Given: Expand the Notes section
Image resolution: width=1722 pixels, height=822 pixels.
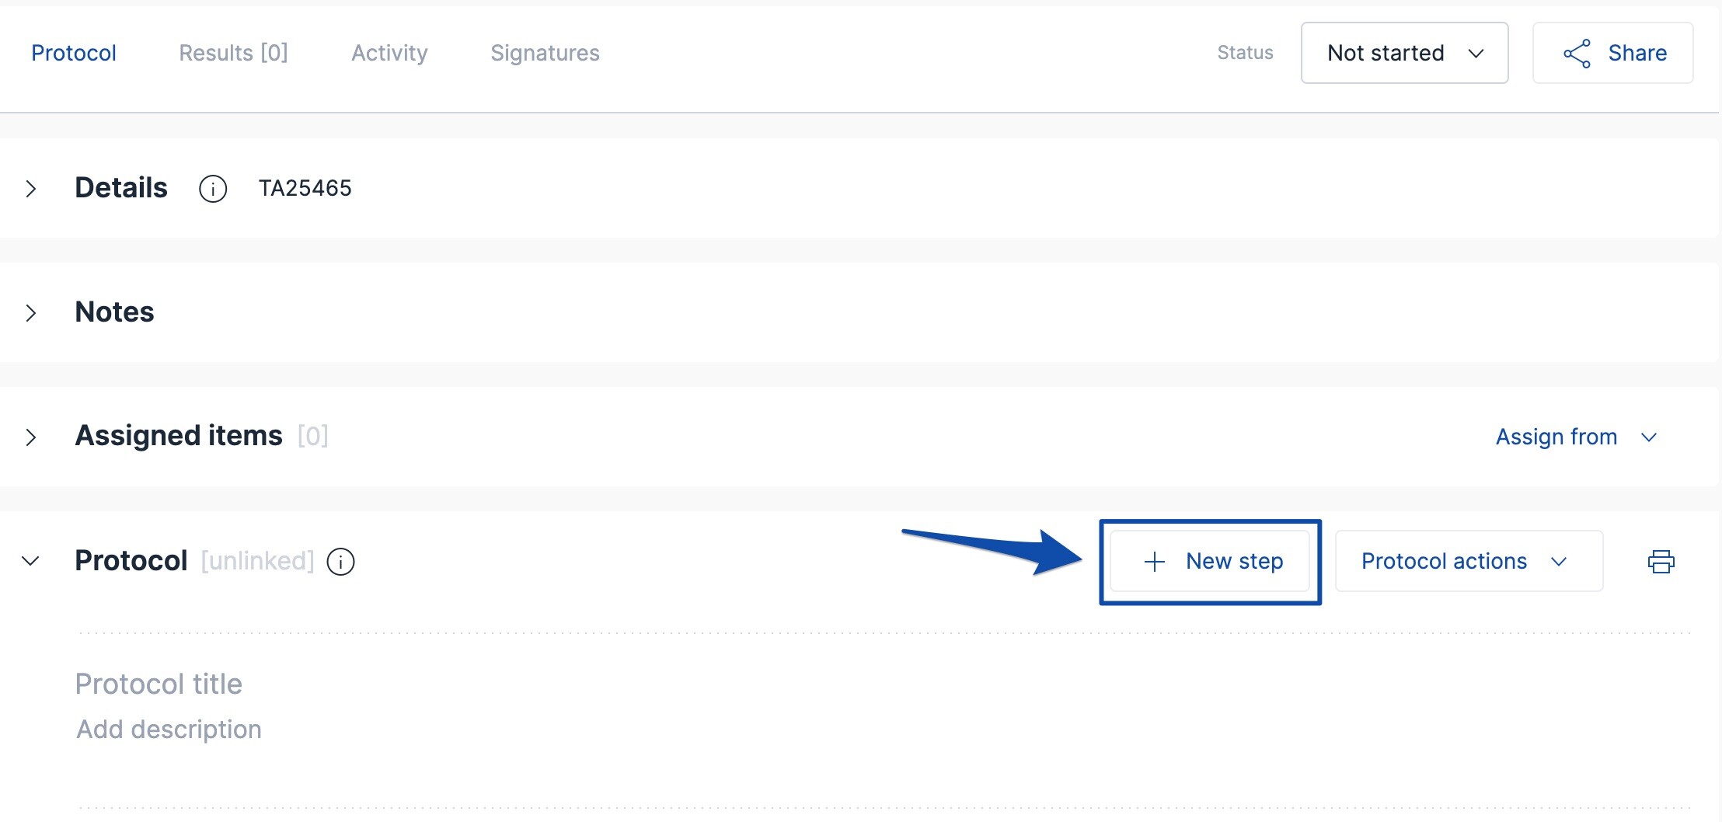Looking at the screenshot, I should 32,312.
